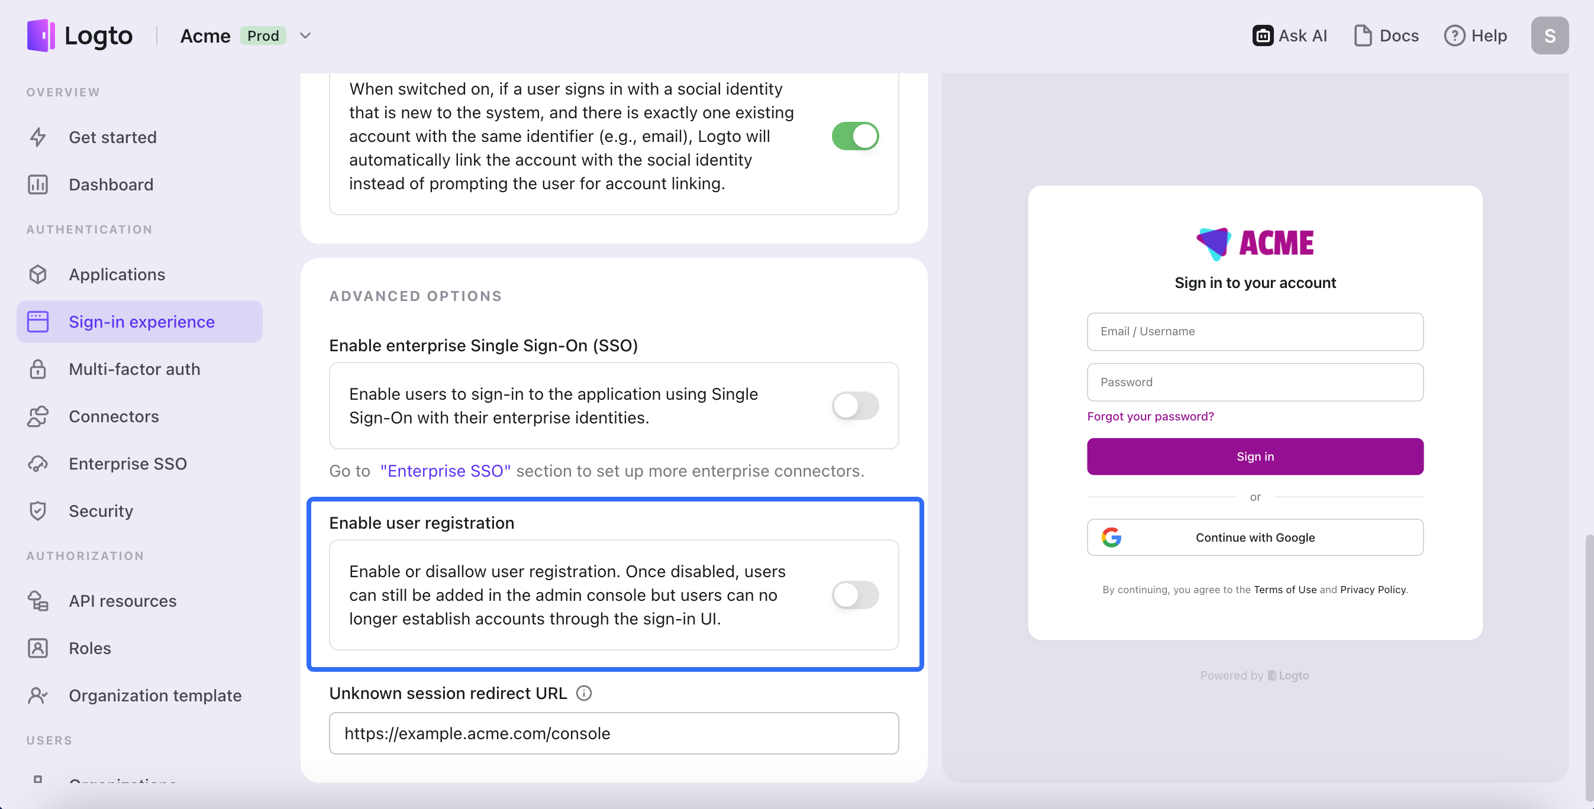Turn on the user registration toggle
This screenshot has height=809, width=1594.
pos(855,595)
